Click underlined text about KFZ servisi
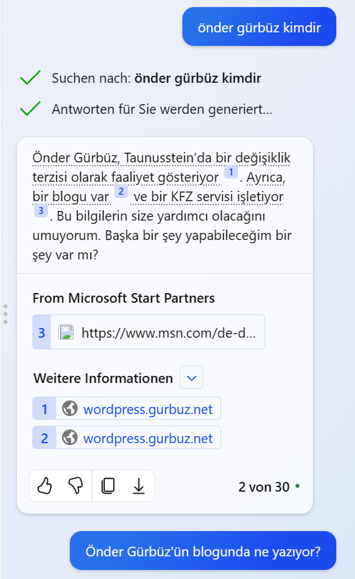 (x=208, y=197)
